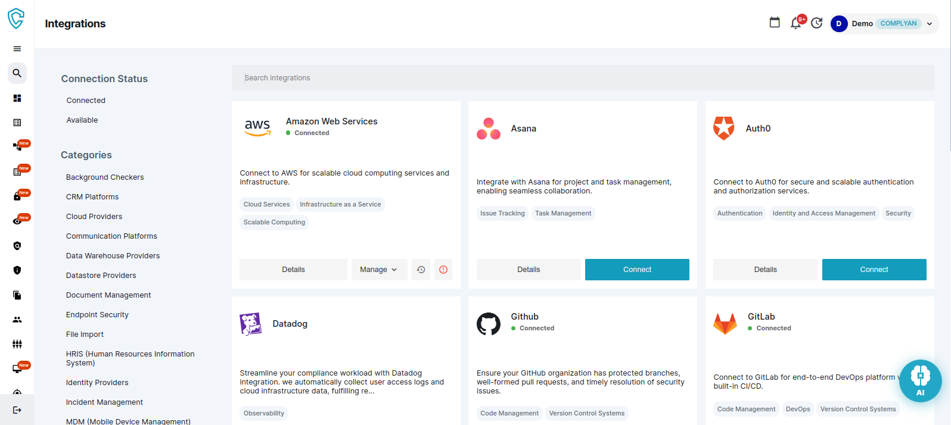Filter by Available status

coord(82,120)
